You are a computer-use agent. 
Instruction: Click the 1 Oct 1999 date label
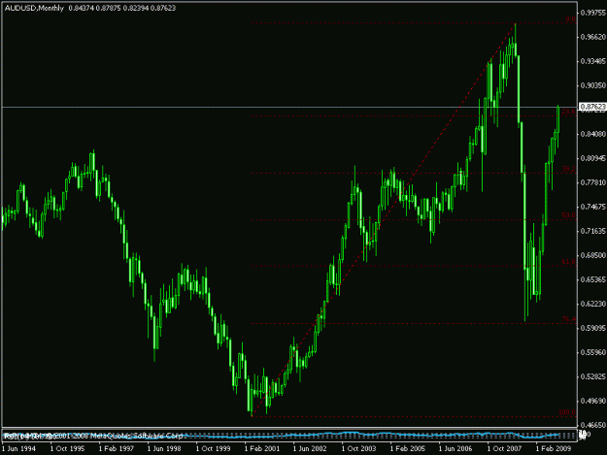click(213, 449)
